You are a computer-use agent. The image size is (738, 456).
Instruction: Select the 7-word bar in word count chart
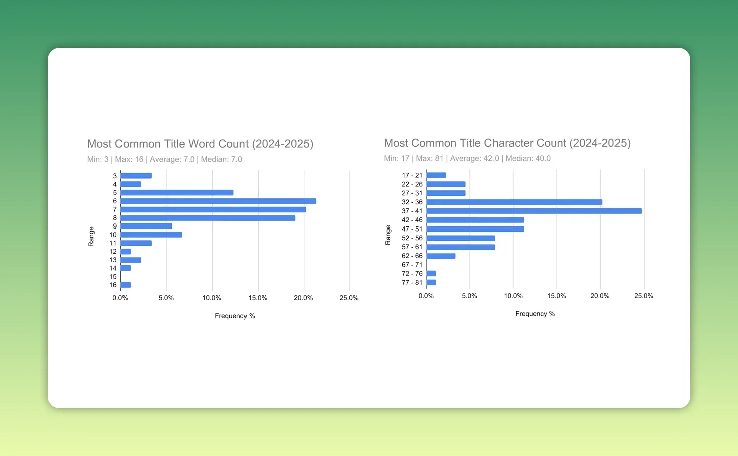[x=213, y=209]
